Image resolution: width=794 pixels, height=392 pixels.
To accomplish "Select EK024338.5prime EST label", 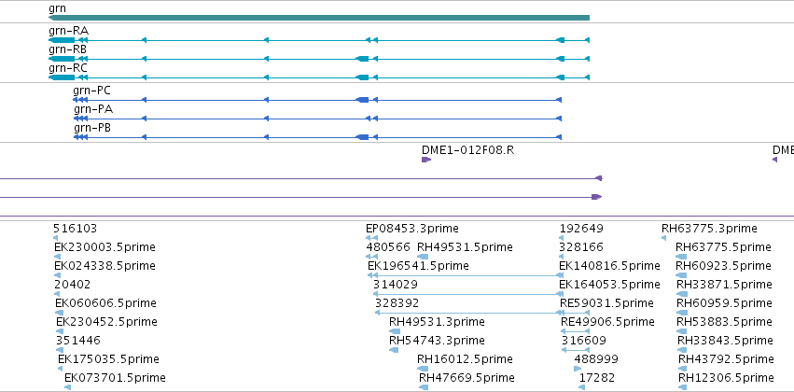I will tap(104, 266).
